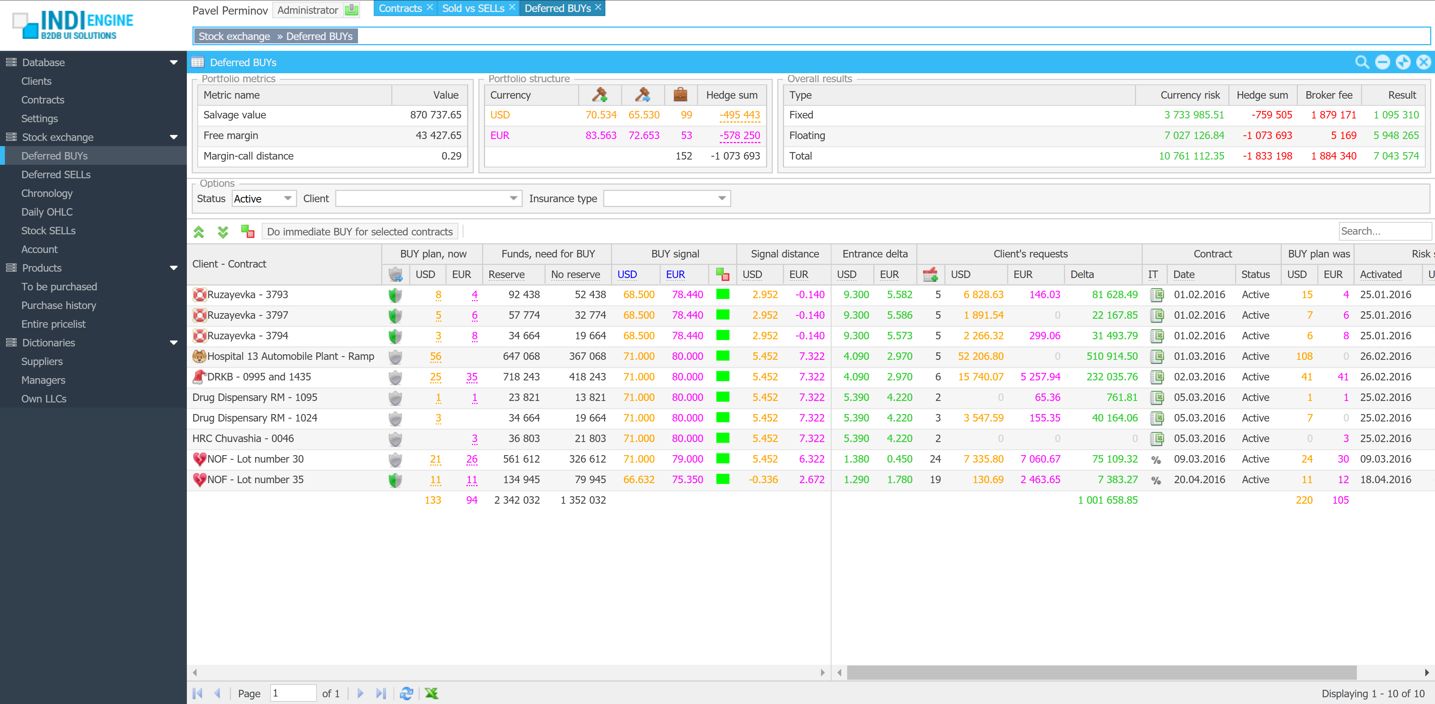1435x704 pixels.
Task: Toggle the green shield for NOF - Lot number 35
Action: (x=395, y=479)
